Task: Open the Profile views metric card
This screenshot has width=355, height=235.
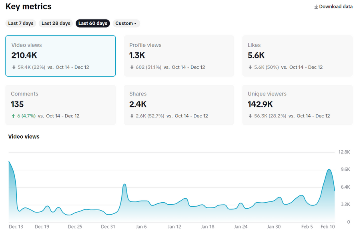Action: point(179,56)
